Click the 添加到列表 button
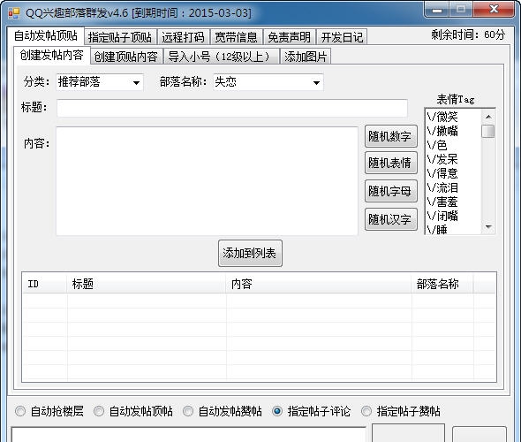This screenshot has width=521, height=442. (x=250, y=253)
